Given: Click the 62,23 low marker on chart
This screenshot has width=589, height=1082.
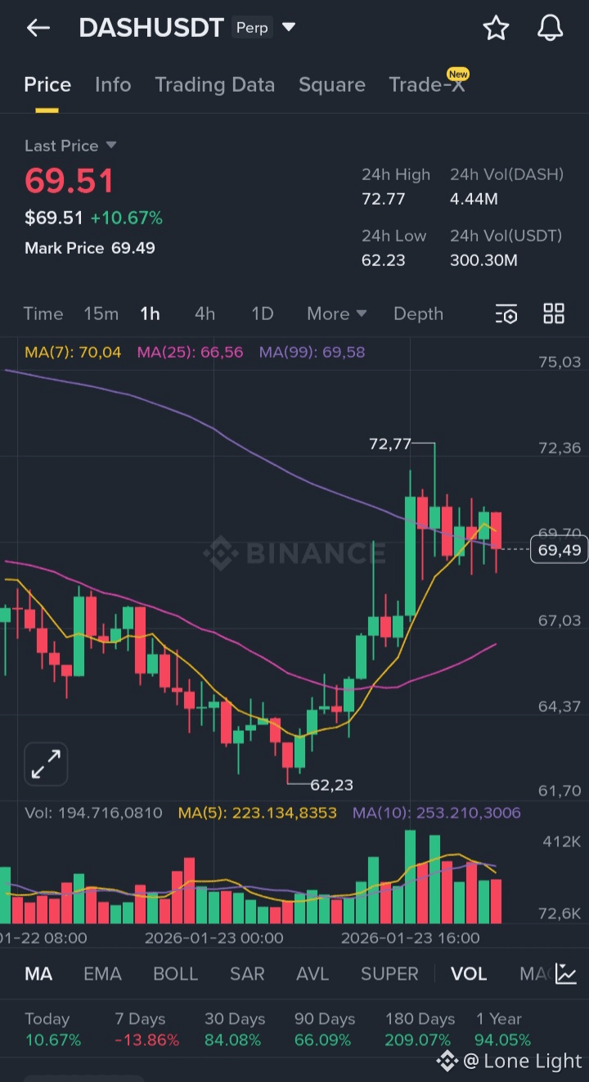Looking at the screenshot, I should tap(332, 785).
